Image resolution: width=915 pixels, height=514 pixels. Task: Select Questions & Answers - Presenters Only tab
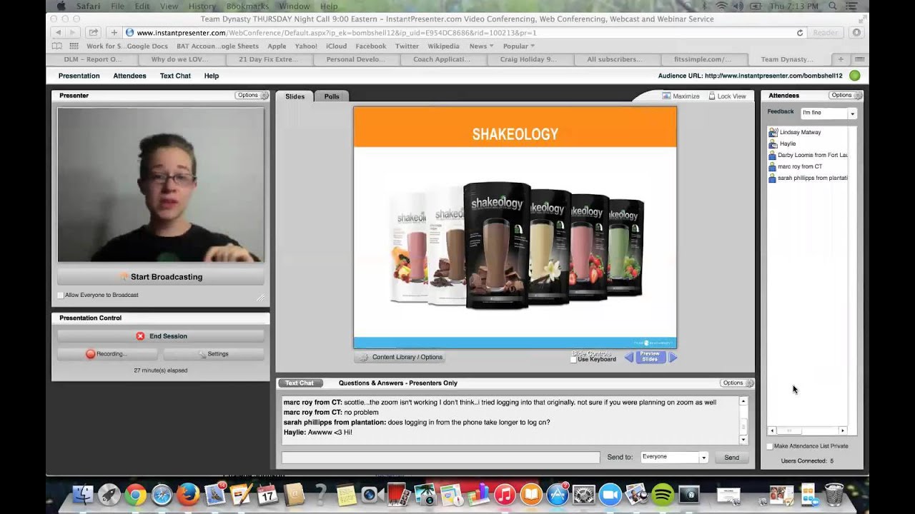(398, 383)
